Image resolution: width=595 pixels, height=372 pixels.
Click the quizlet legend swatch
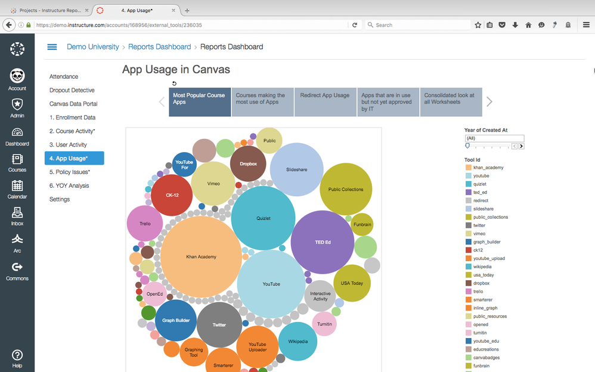tap(469, 184)
